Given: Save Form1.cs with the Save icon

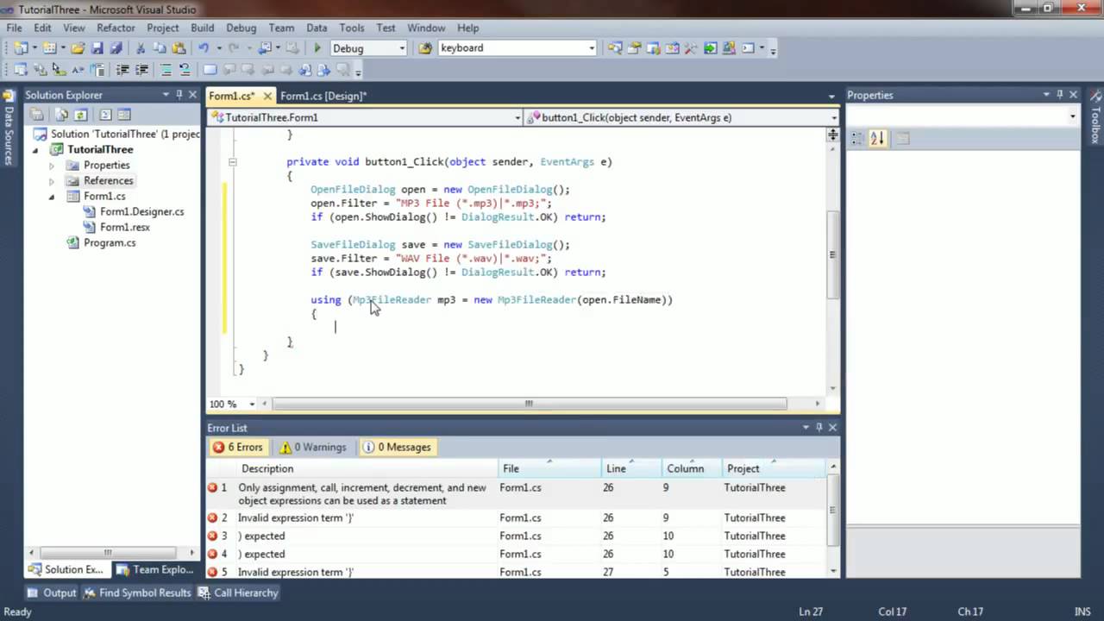Looking at the screenshot, I should (x=97, y=48).
